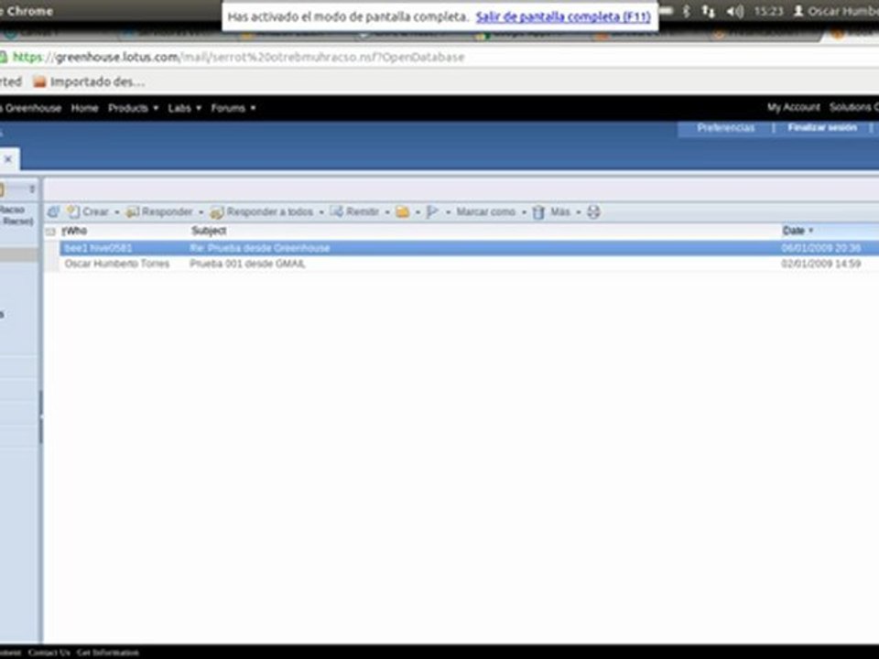Close the mail tab with the X
The image size is (879, 659).
click(8, 159)
